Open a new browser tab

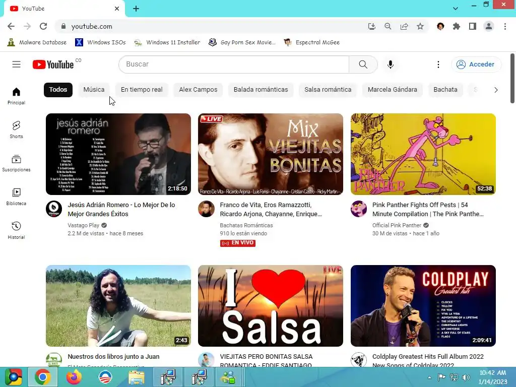point(136,9)
